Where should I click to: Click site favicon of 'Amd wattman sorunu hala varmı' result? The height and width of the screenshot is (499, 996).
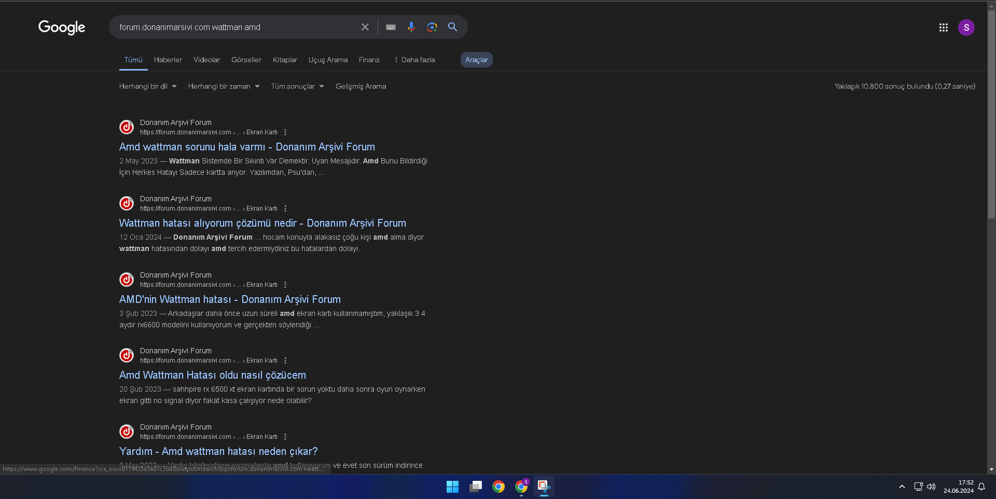[x=127, y=127]
